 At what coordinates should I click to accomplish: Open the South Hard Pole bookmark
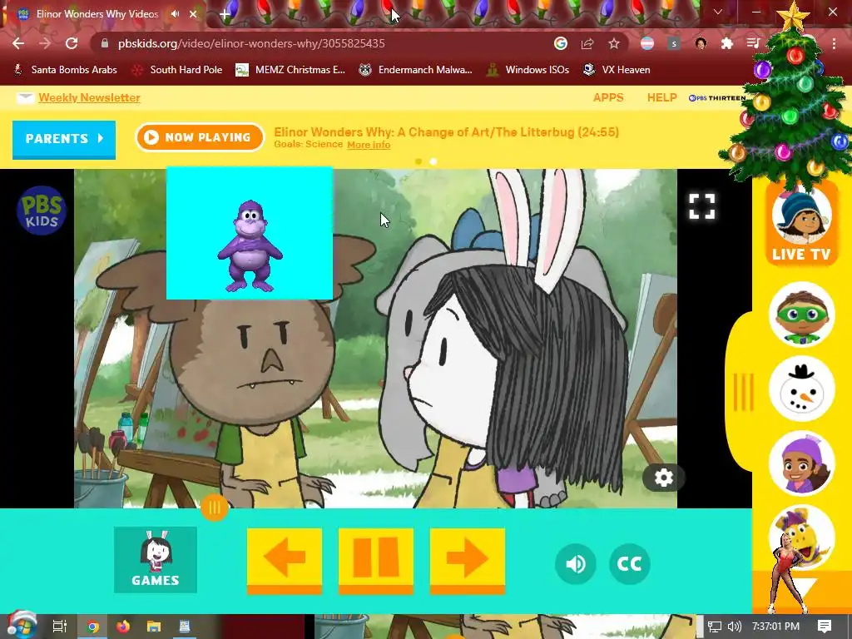[x=178, y=70]
